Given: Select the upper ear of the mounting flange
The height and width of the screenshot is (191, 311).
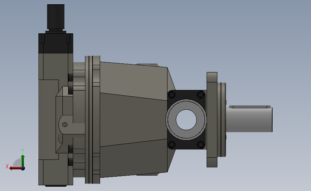Looking at the screenshot, I should (x=212, y=77).
